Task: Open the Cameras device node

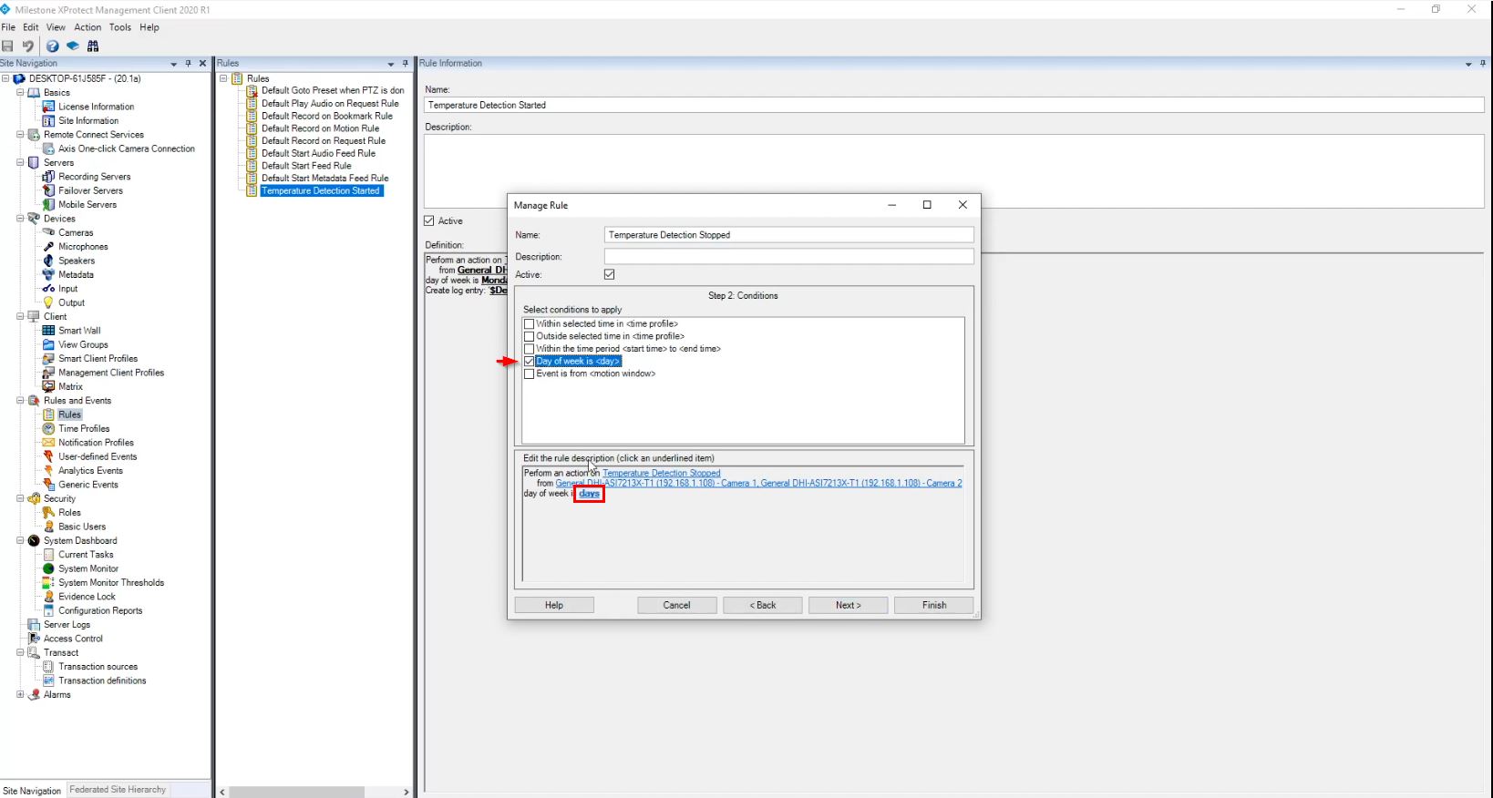Action: (76, 232)
